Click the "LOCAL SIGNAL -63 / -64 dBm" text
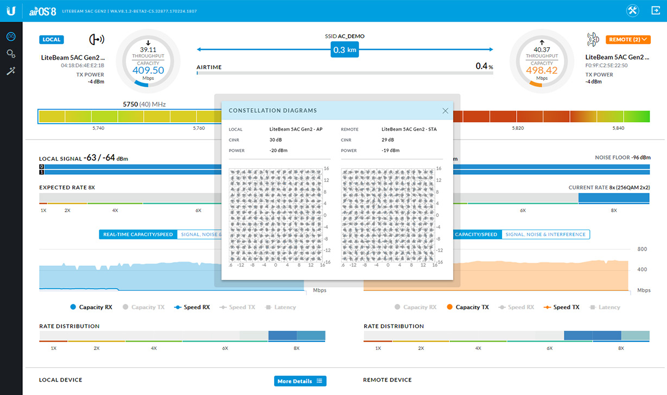Image resolution: width=667 pixels, height=395 pixels. pyautogui.click(x=84, y=158)
